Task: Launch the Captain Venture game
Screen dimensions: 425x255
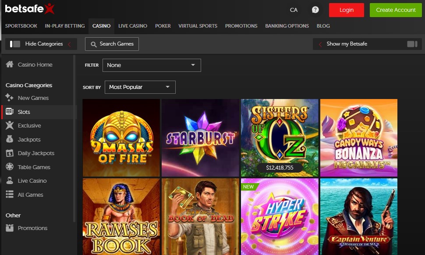Action: 358,216
